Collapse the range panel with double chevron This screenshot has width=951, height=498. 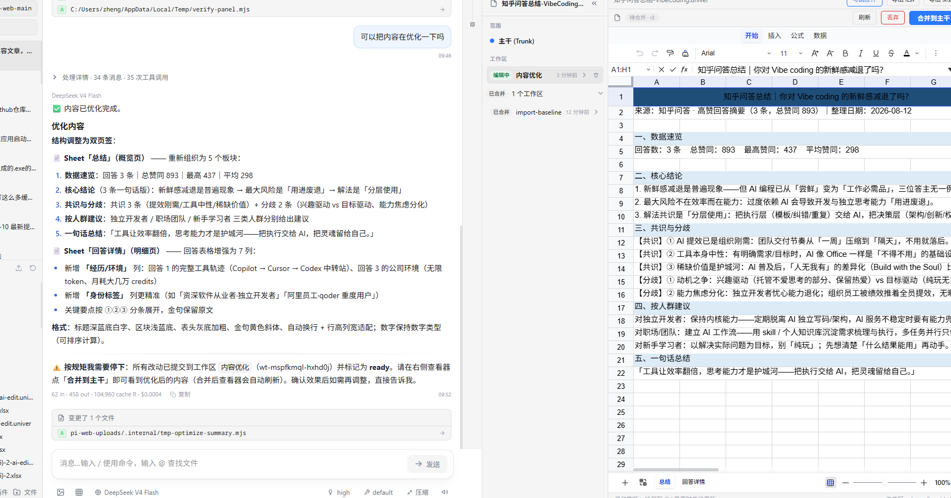coord(594,3)
